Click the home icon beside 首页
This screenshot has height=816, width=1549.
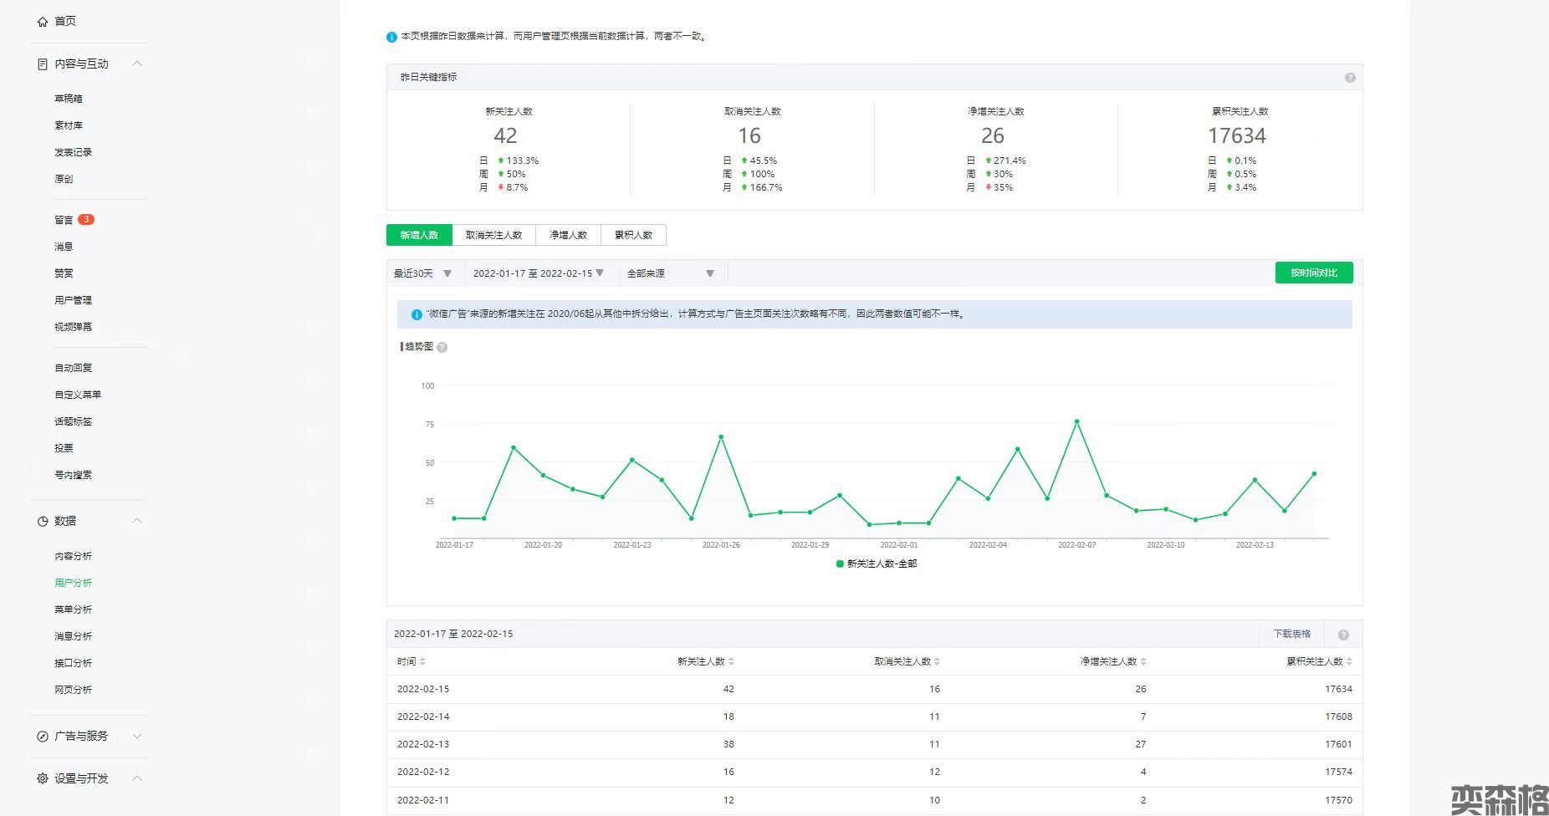point(43,22)
